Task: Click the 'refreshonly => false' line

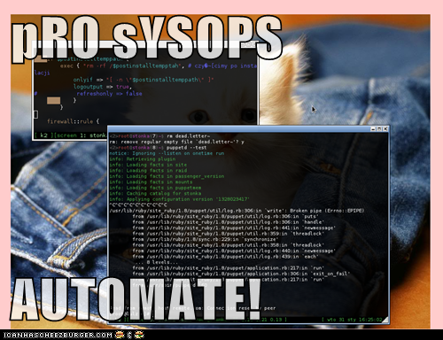Action: pyautogui.click(x=109, y=94)
